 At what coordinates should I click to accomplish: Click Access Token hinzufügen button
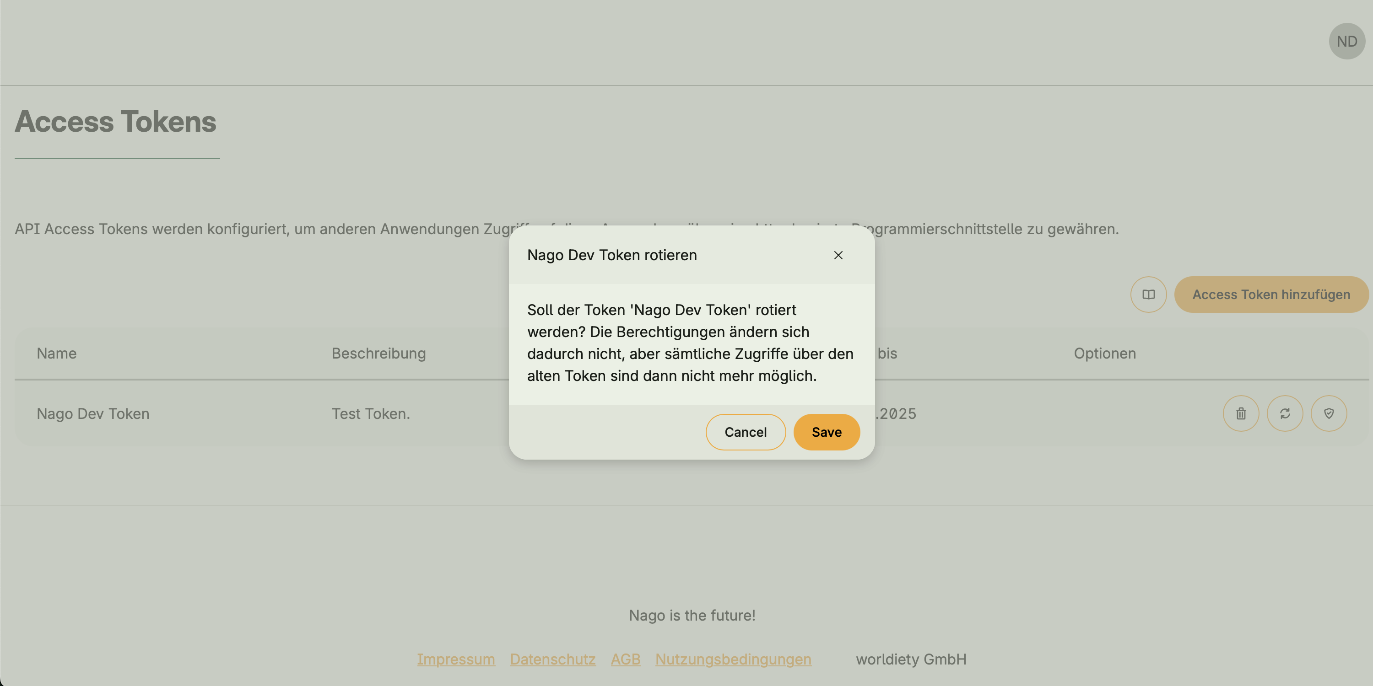(1270, 295)
